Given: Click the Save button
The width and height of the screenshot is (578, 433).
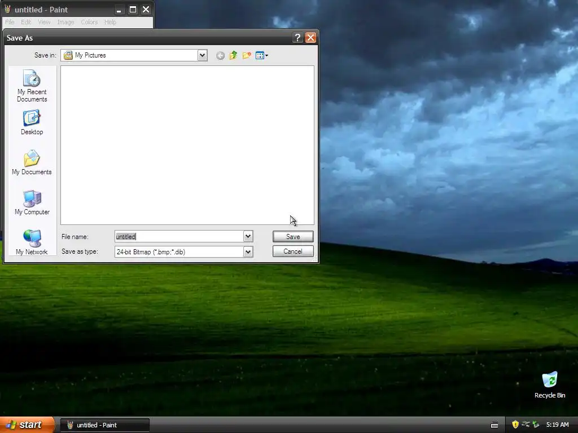Looking at the screenshot, I should (x=293, y=237).
